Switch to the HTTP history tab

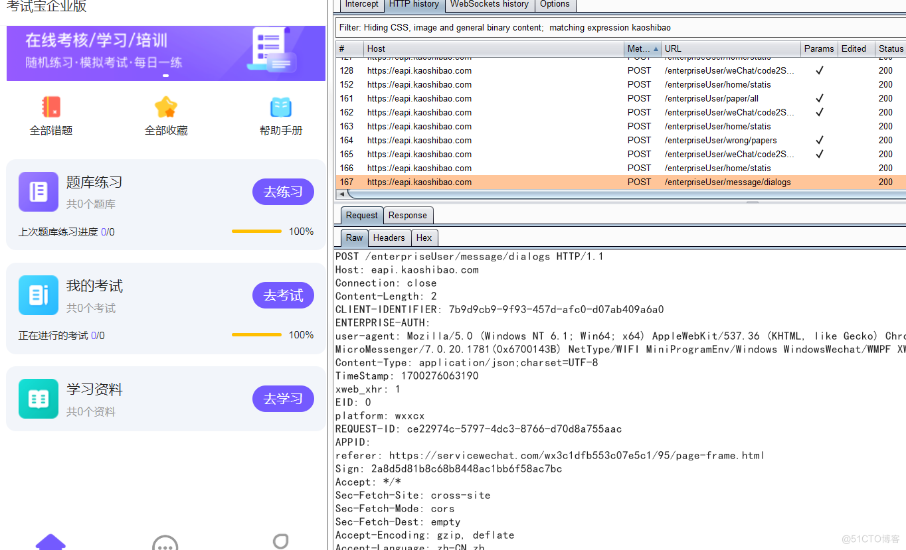pyautogui.click(x=414, y=5)
